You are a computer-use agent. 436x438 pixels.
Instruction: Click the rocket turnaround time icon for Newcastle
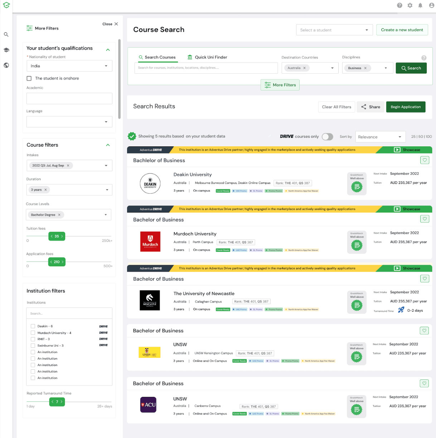(x=401, y=310)
